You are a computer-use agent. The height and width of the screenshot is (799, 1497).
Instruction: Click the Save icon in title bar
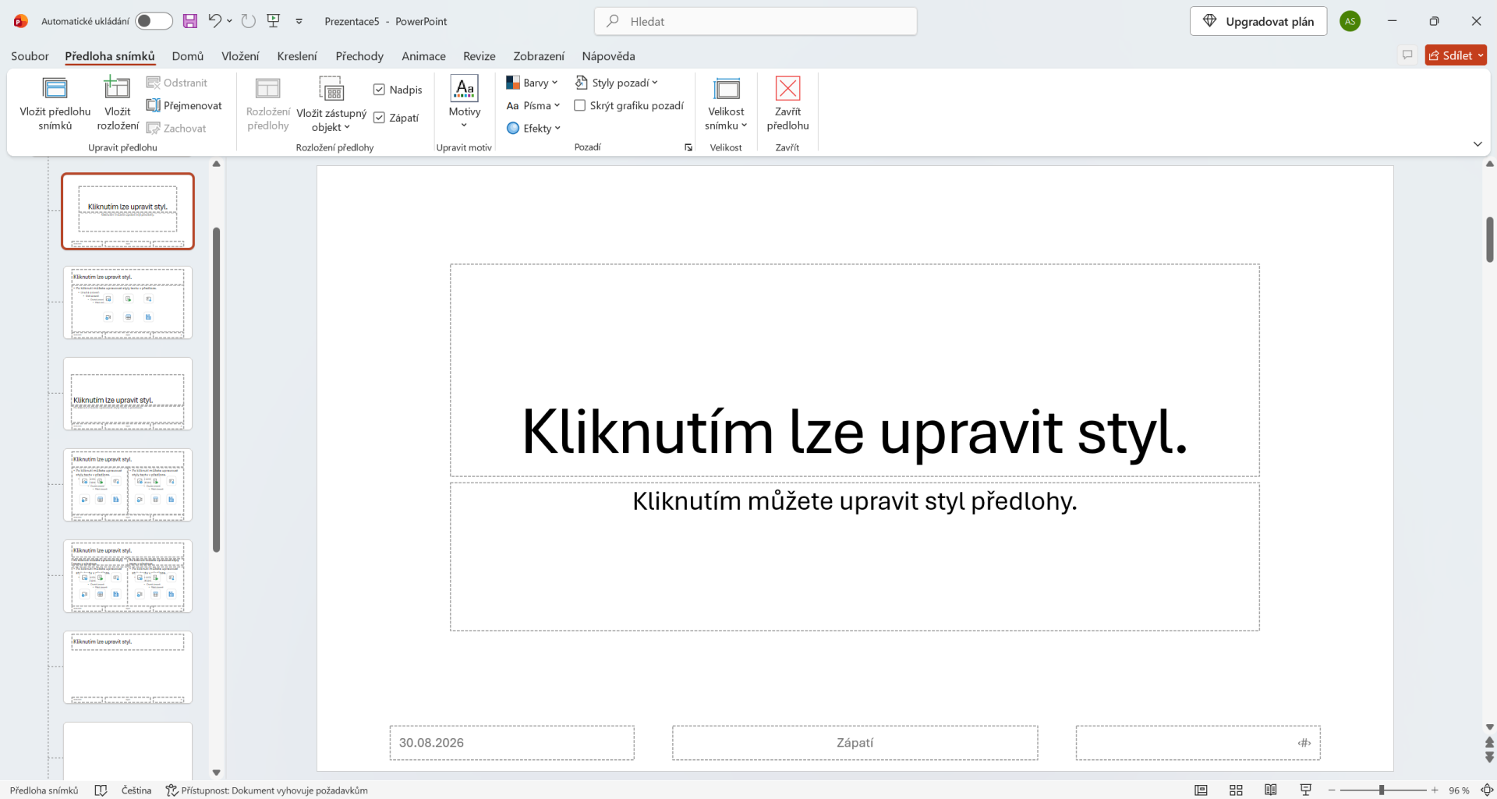pyautogui.click(x=190, y=21)
